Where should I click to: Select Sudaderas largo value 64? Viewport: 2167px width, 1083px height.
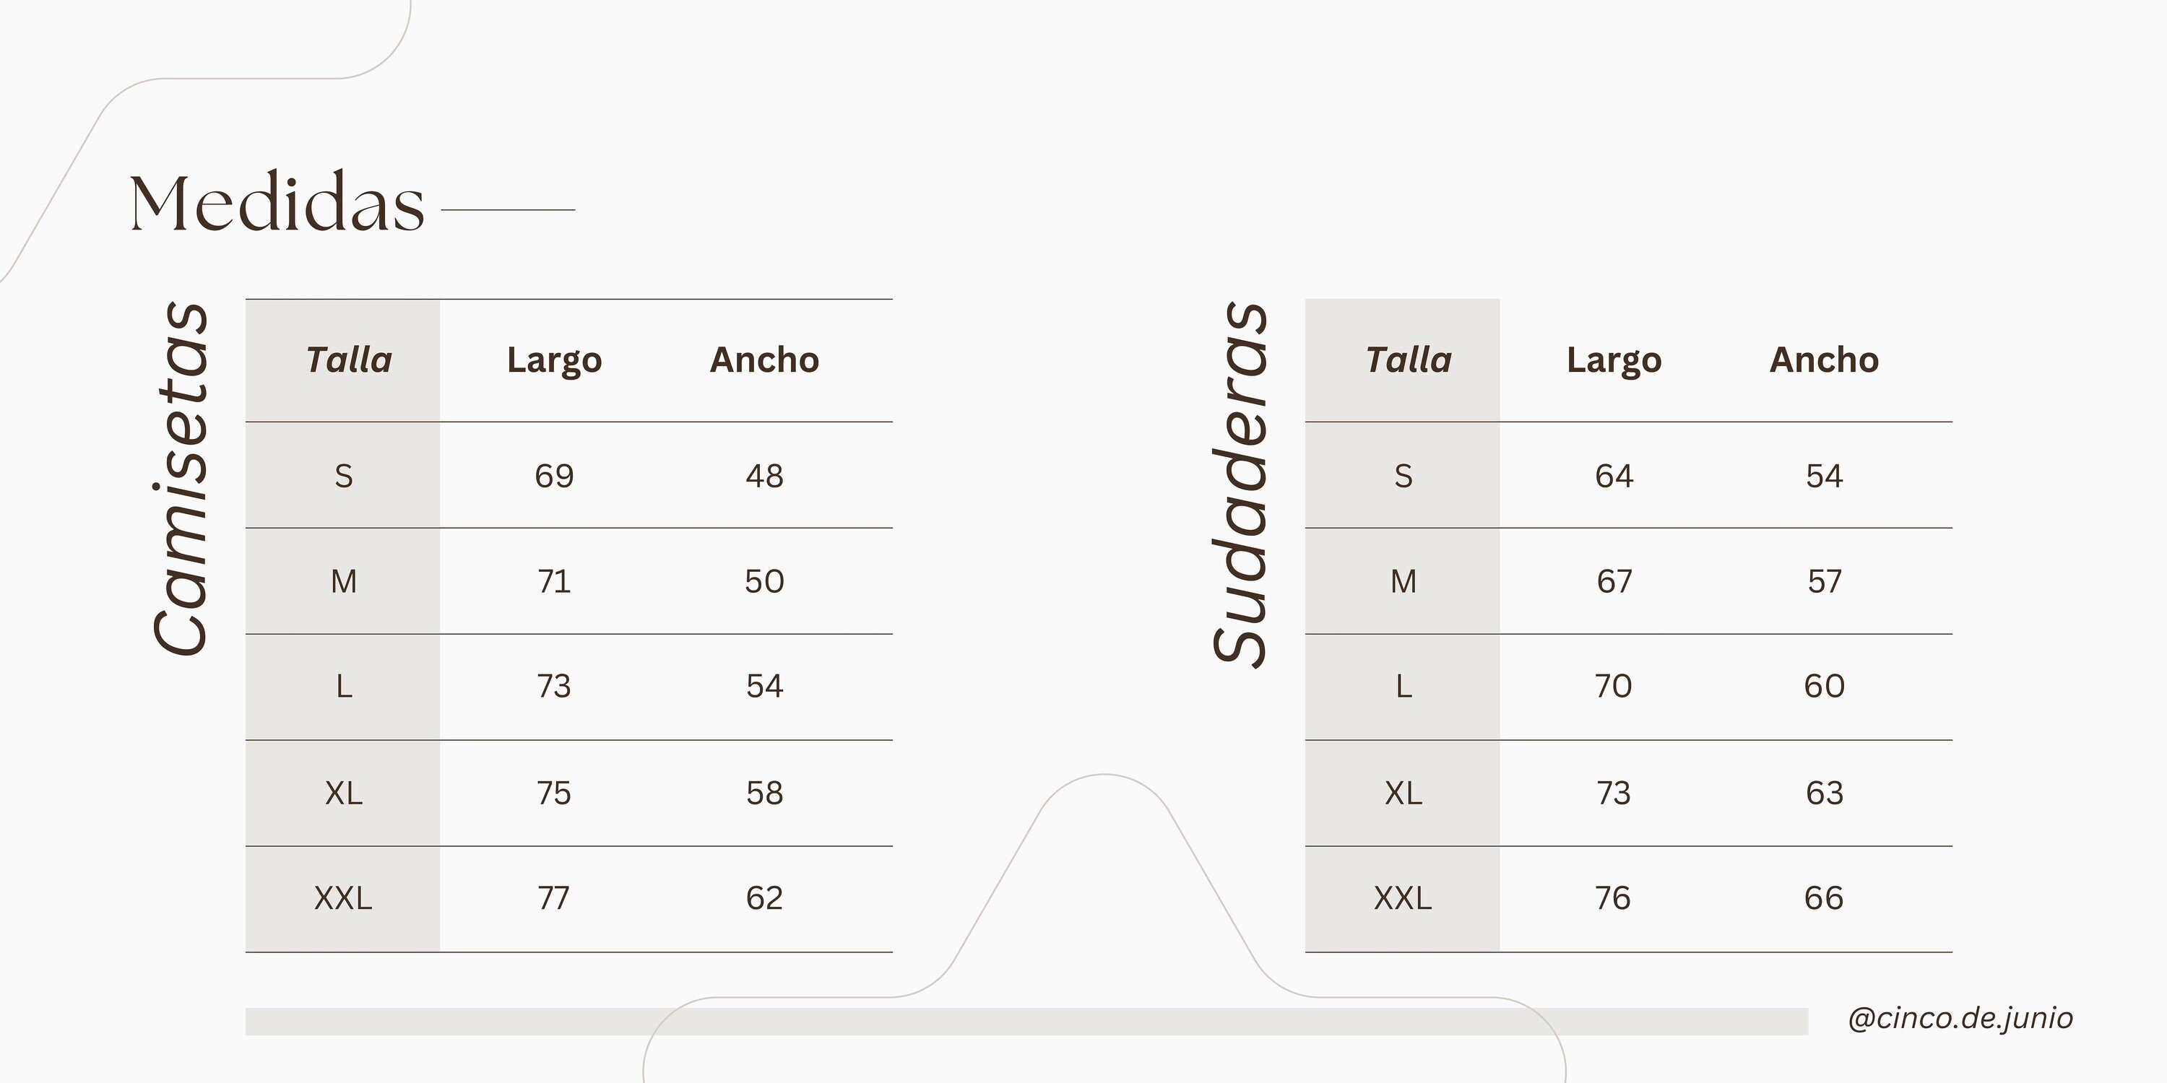pyautogui.click(x=1614, y=476)
